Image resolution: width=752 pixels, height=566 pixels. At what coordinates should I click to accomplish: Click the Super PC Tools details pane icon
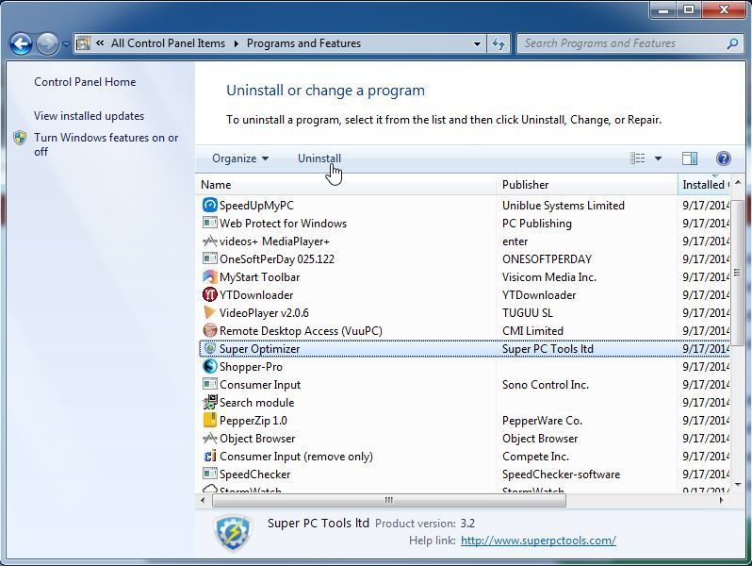[233, 532]
